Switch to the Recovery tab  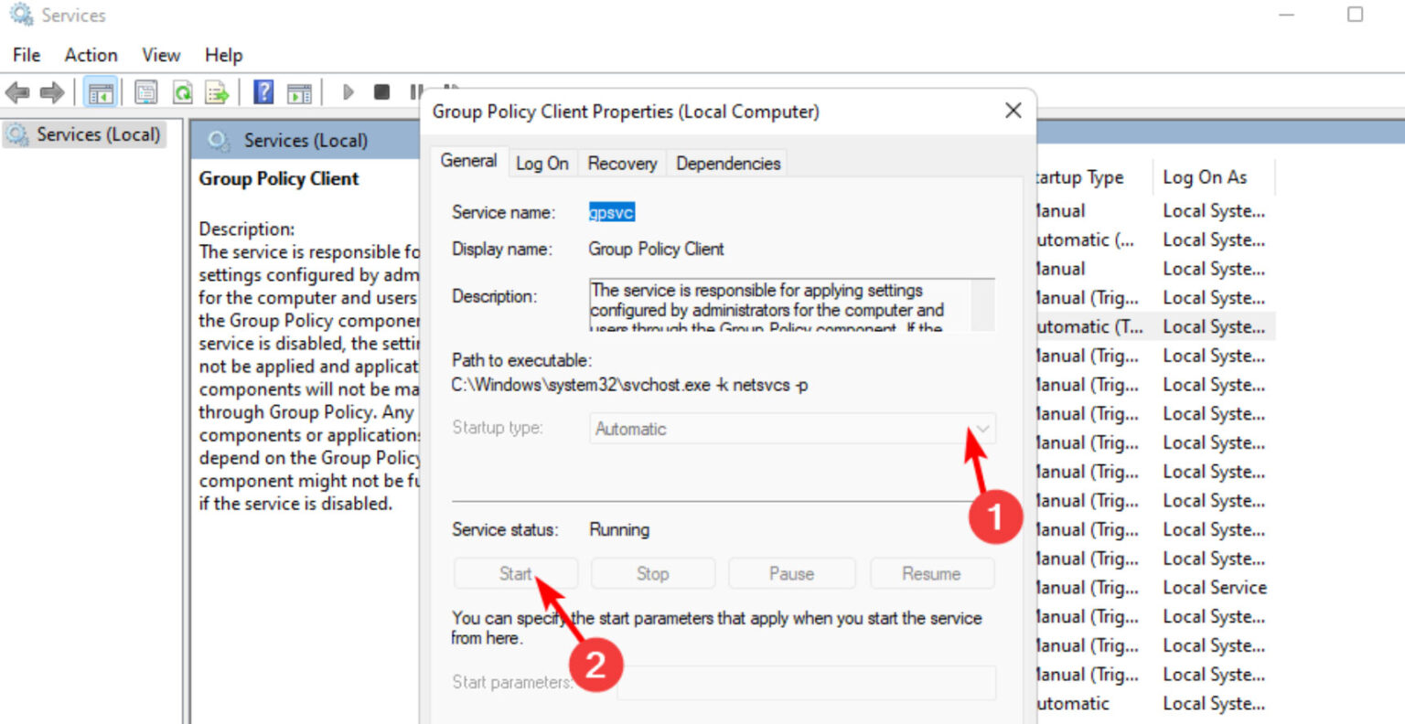coord(621,163)
